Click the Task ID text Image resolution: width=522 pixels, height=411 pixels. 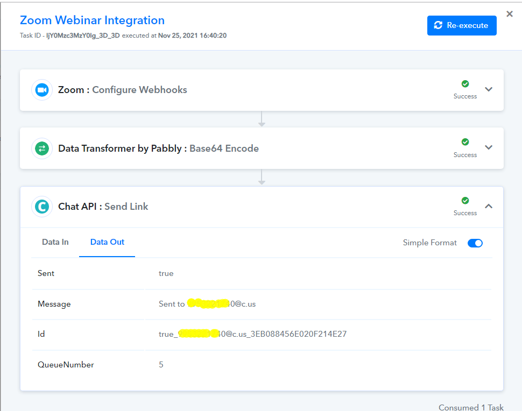coord(69,36)
